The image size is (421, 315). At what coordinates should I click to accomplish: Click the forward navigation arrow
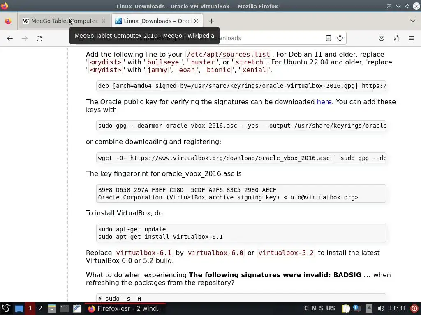tap(25, 38)
